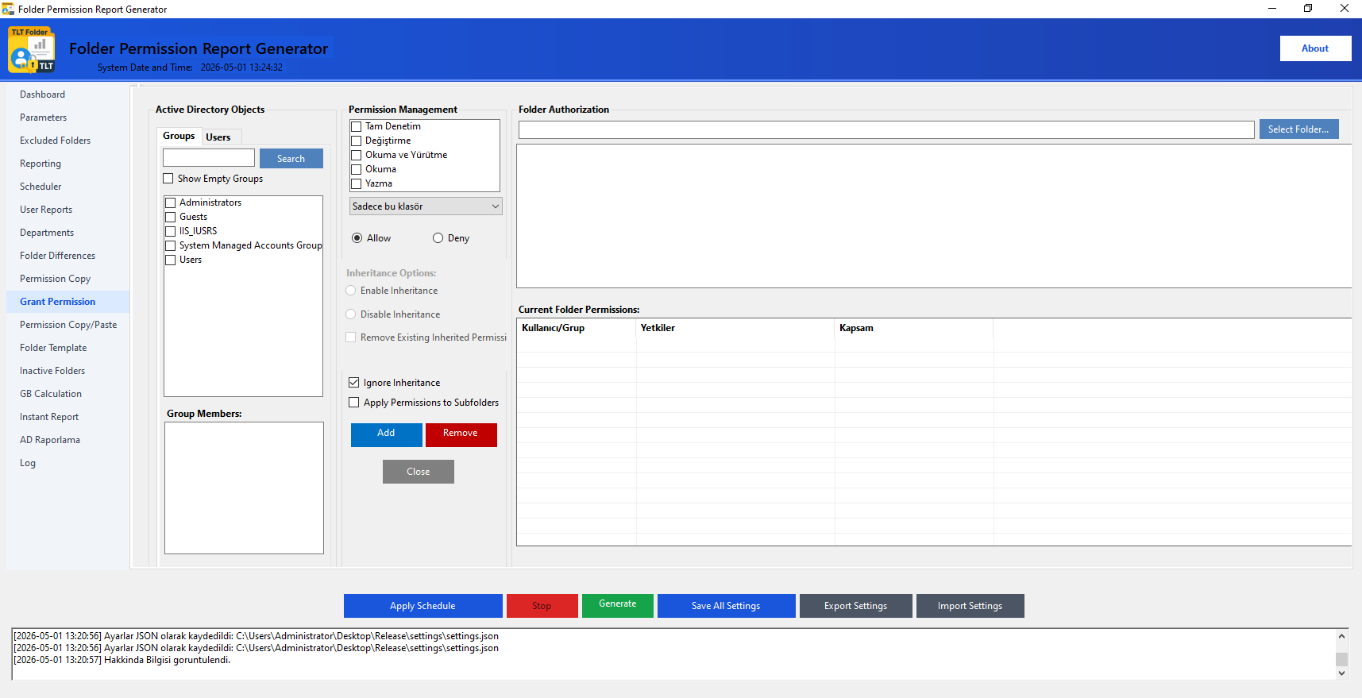Screen dimensions: 1362x698
Task: Click the log scrollbar up arrow
Action: [x=1341, y=636]
